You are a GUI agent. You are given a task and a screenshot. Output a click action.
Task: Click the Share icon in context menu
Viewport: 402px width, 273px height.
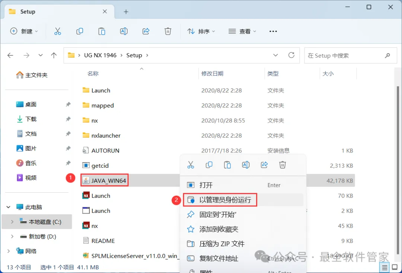(264, 165)
